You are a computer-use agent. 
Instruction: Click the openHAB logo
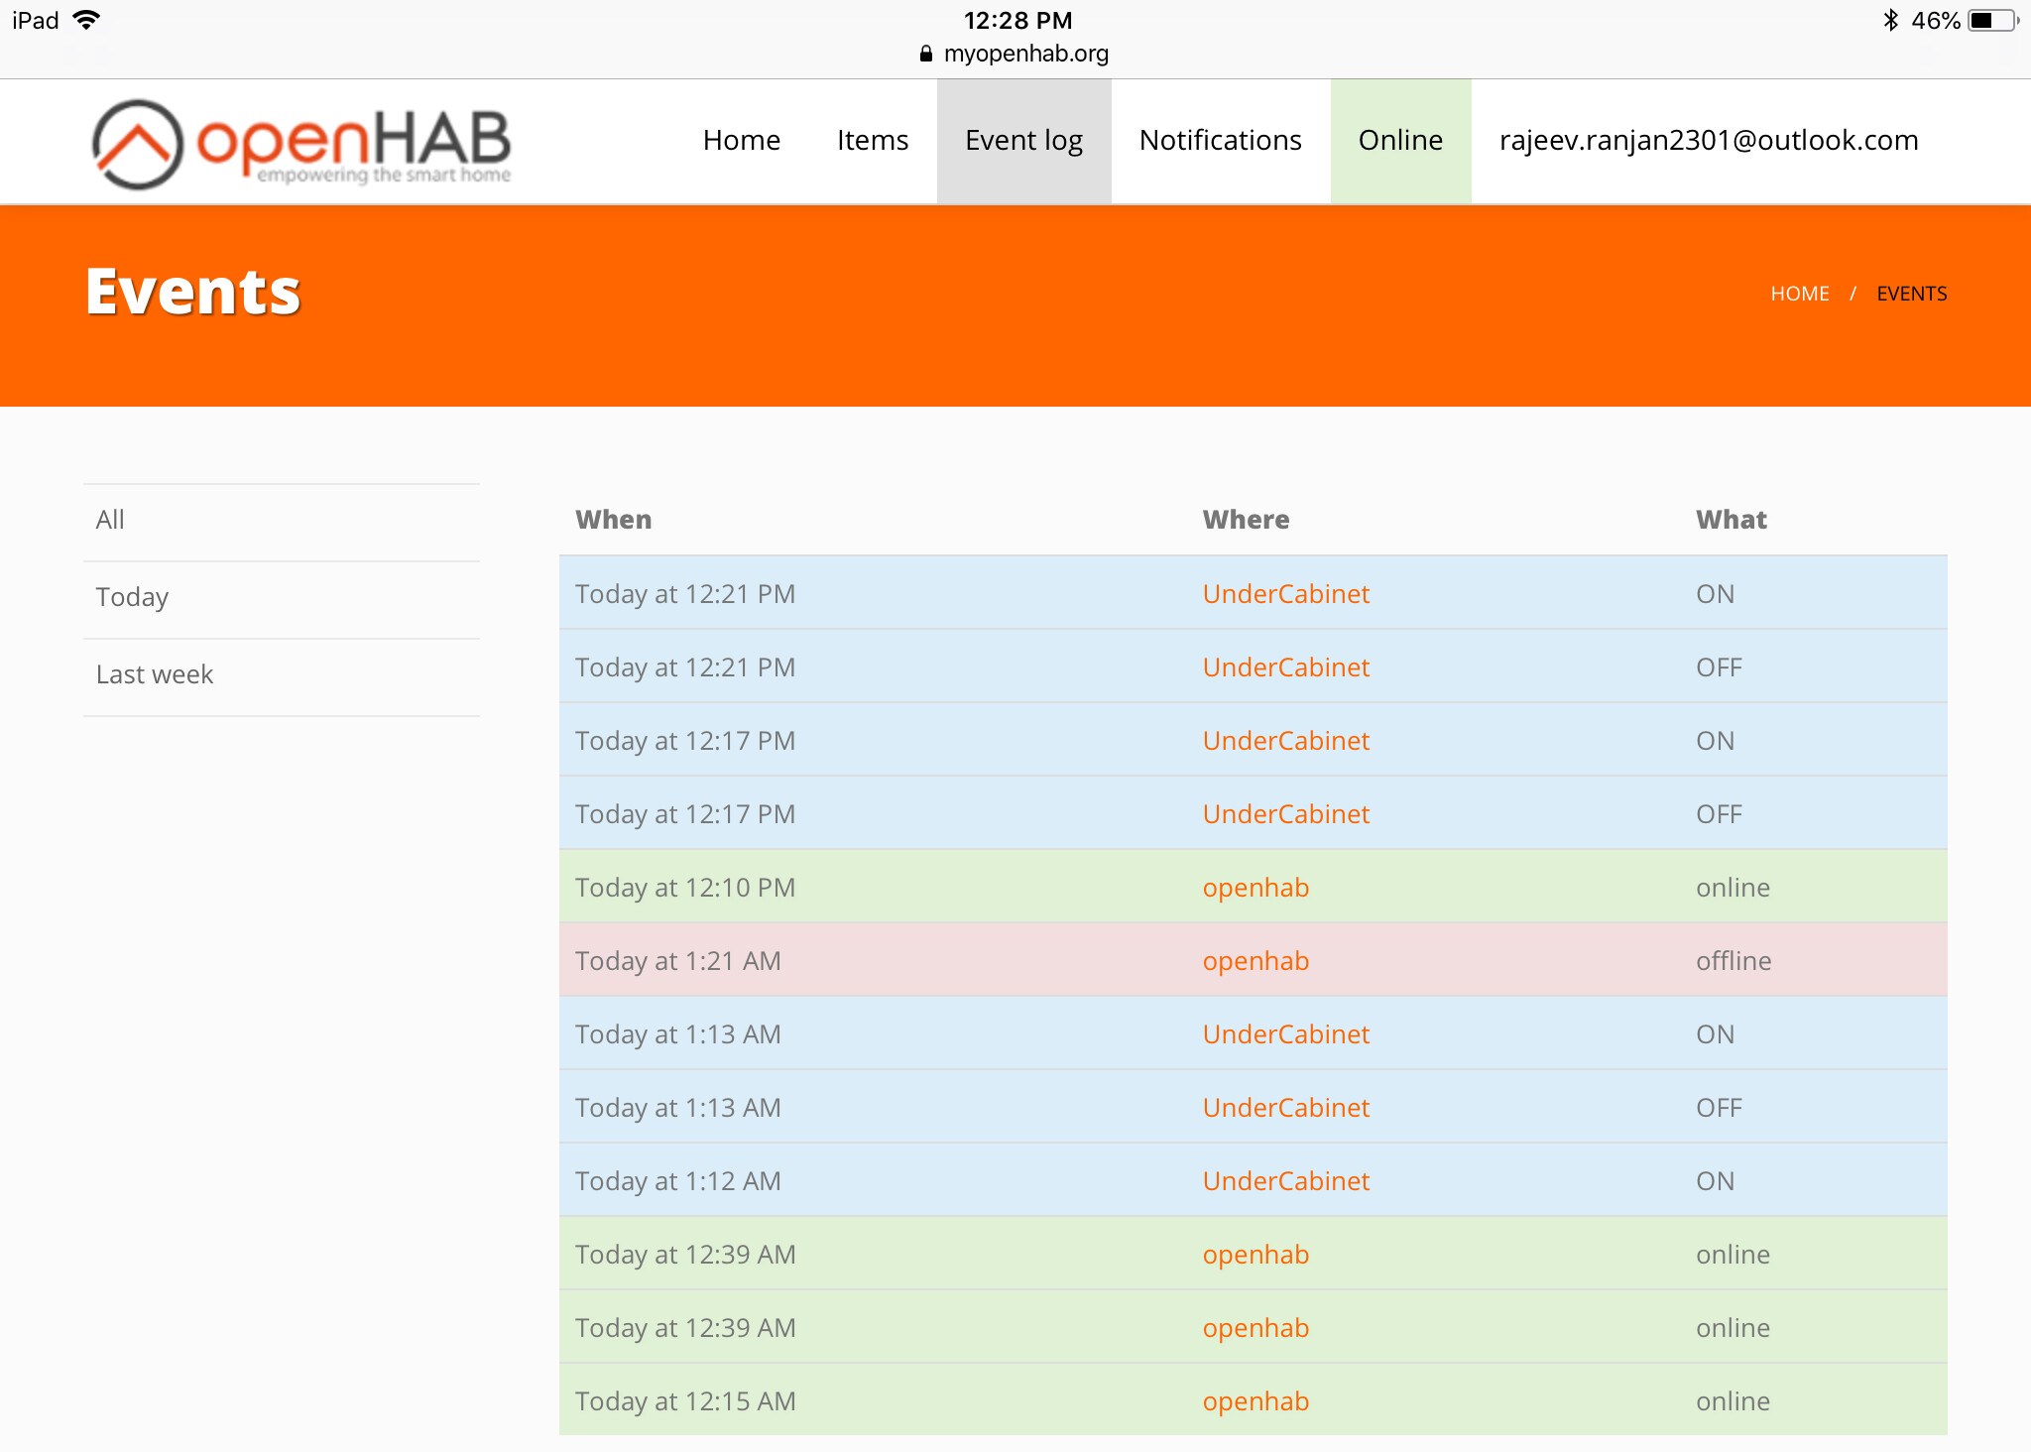tap(300, 144)
